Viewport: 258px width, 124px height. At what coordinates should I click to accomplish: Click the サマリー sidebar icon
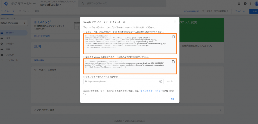point(2,33)
